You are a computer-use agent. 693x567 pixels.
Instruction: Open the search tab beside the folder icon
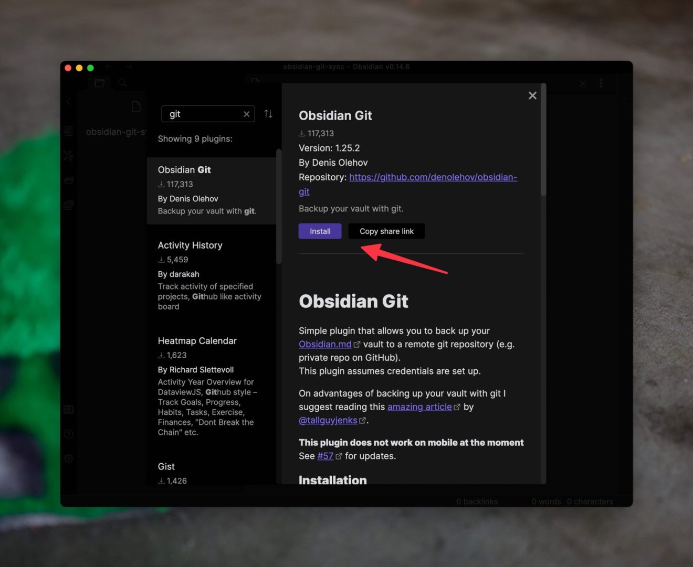coord(122,83)
